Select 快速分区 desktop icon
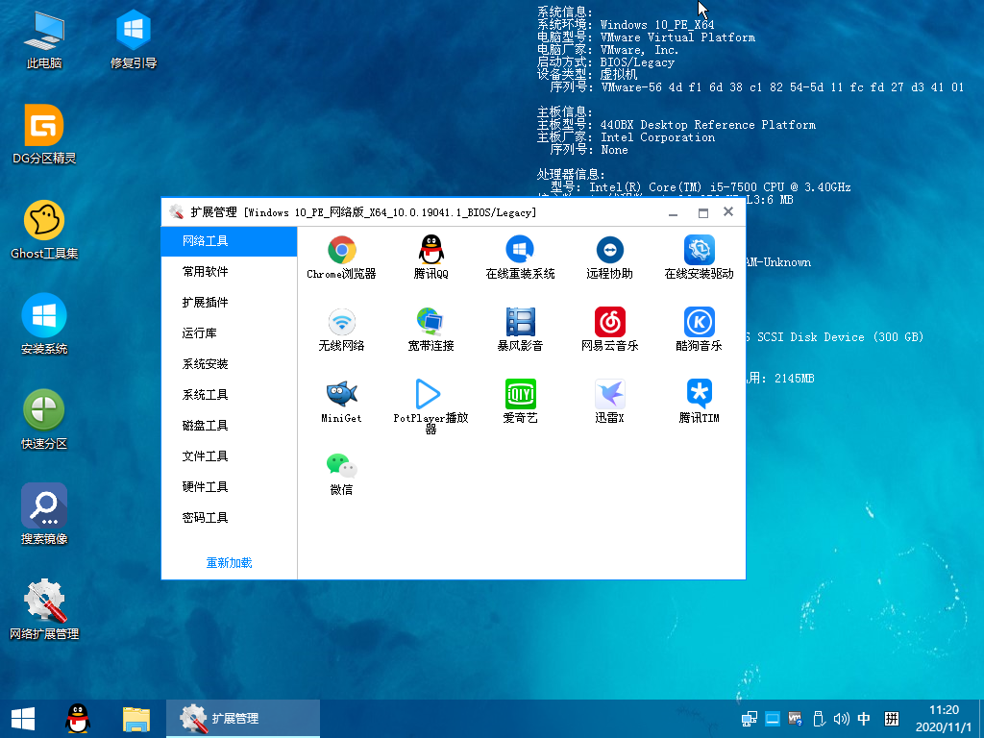 44,420
